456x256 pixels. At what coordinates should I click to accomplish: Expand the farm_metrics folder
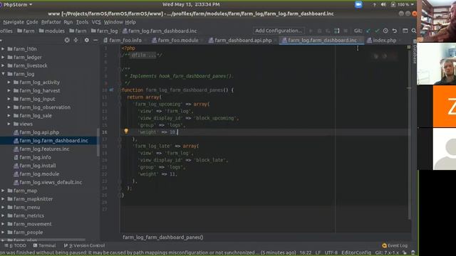pyautogui.click(x=3, y=215)
